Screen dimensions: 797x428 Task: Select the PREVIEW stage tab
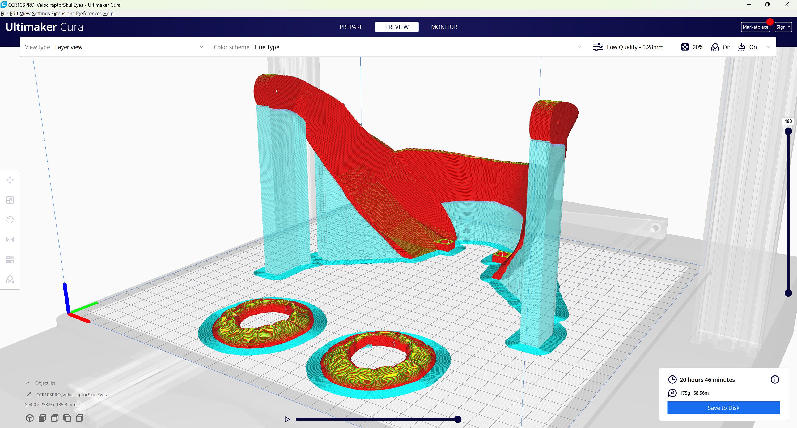(x=397, y=27)
